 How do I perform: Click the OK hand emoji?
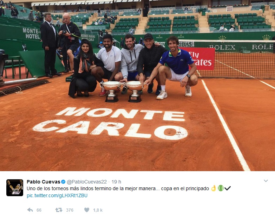(214, 188)
